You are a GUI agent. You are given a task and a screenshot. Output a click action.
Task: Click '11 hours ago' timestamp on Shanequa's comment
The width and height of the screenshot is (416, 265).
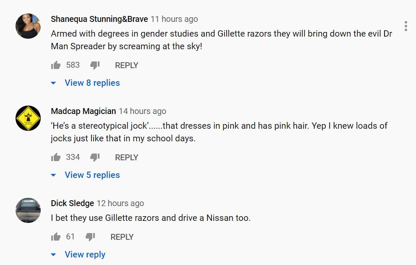[174, 19]
